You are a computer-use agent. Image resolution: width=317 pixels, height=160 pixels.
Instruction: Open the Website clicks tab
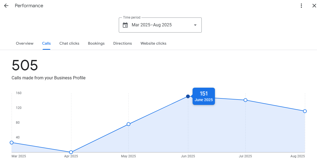point(153,43)
